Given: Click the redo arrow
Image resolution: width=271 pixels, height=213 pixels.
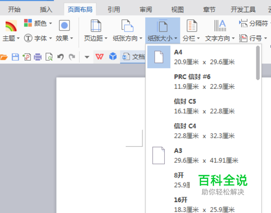Looking at the screenshot, I should click(72, 57).
